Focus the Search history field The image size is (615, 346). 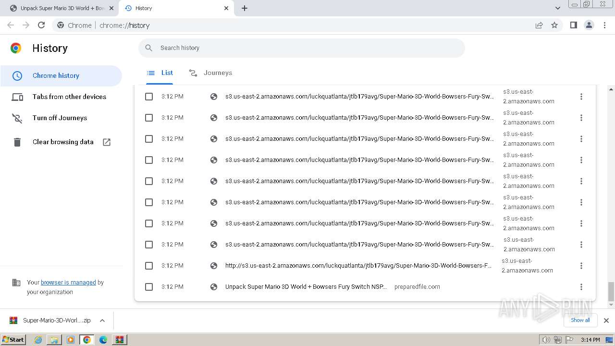tap(302, 48)
